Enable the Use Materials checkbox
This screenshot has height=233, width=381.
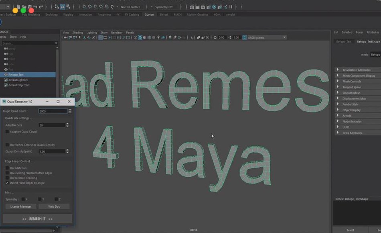pyautogui.click(x=7, y=168)
